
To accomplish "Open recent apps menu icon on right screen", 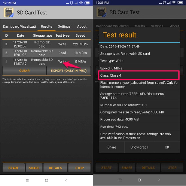I will tap(120, 180).
